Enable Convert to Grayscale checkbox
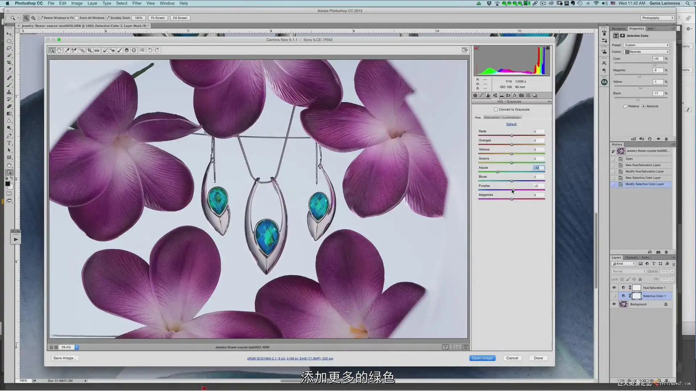 point(496,109)
